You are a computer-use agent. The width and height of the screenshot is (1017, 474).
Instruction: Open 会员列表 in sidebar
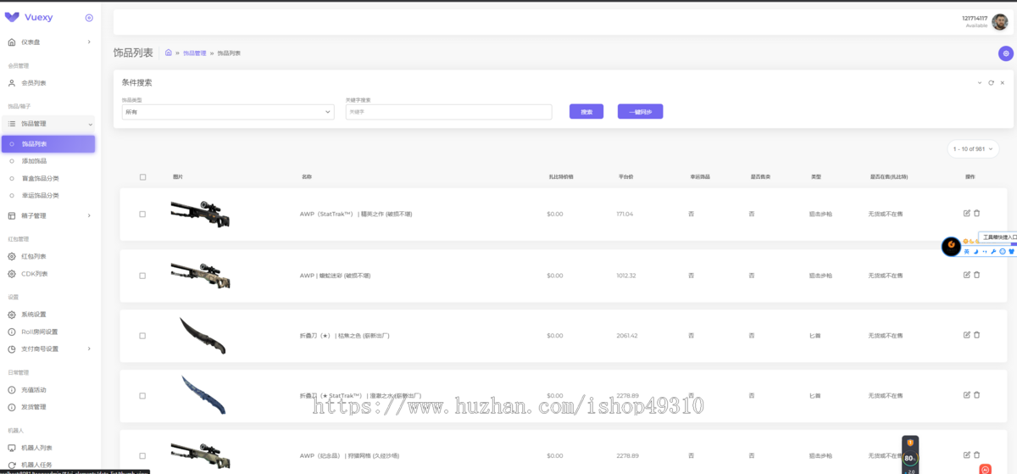pos(34,83)
